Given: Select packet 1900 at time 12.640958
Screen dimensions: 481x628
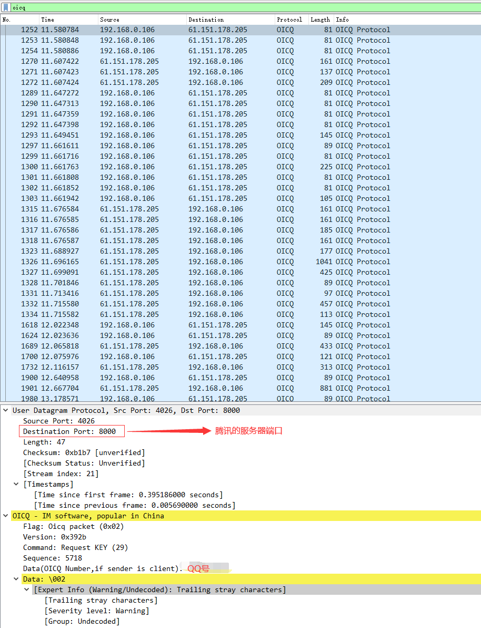Looking at the screenshot, I should coord(241,378).
